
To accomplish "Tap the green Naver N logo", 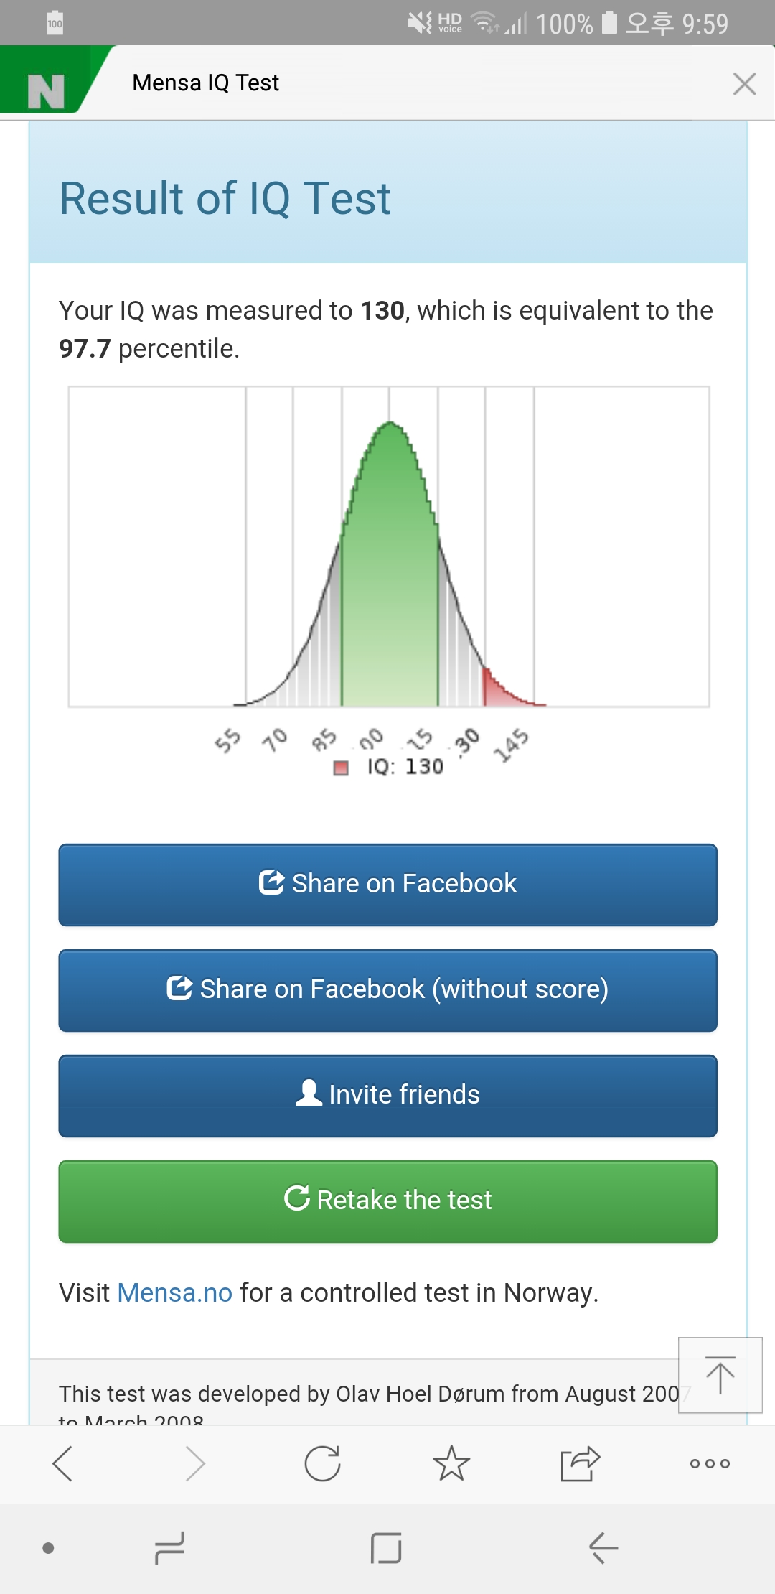I will tap(47, 90).
